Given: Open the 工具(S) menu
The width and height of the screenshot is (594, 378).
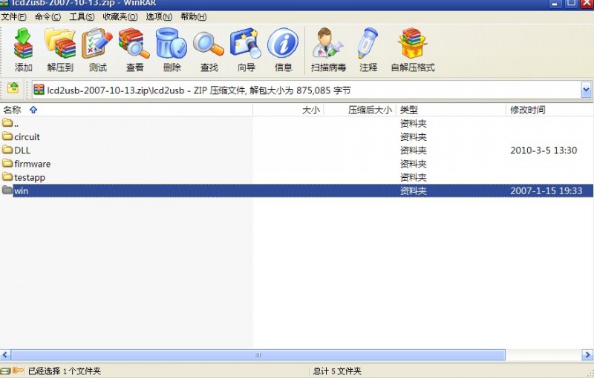Looking at the screenshot, I should click(x=82, y=16).
